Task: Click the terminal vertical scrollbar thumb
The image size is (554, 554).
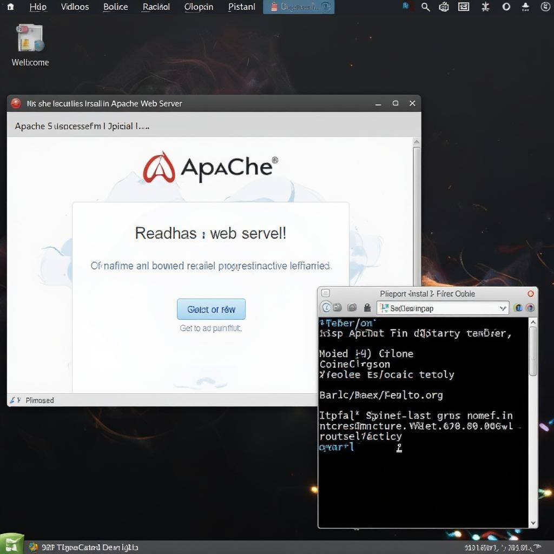Action: 533,352
